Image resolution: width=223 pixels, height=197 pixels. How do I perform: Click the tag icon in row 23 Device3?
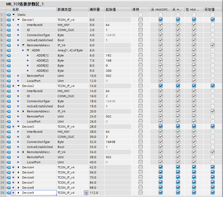tap(9, 127)
